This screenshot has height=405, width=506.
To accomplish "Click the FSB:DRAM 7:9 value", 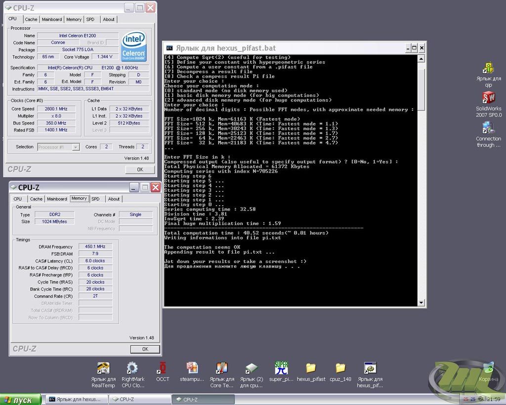I will 95,254.
